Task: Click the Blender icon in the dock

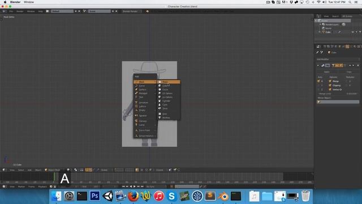Action: (223, 196)
